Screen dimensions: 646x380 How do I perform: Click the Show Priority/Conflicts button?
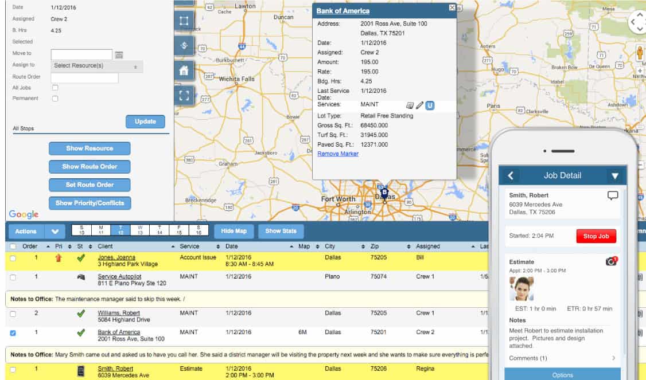click(90, 203)
